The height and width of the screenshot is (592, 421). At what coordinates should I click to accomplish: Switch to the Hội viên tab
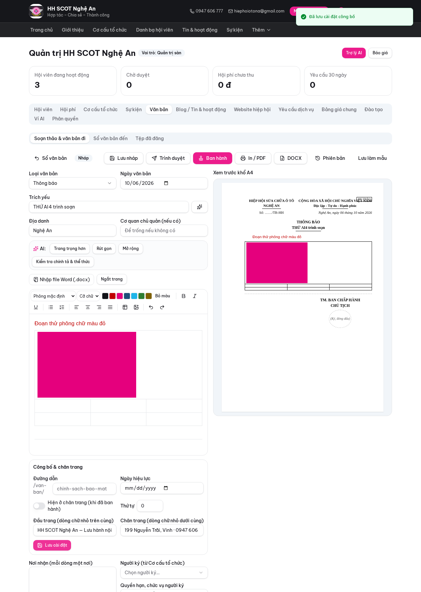(43, 110)
